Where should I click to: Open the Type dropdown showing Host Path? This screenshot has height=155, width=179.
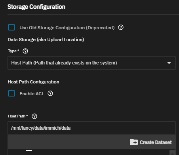pyautogui.click(x=91, y=63)
